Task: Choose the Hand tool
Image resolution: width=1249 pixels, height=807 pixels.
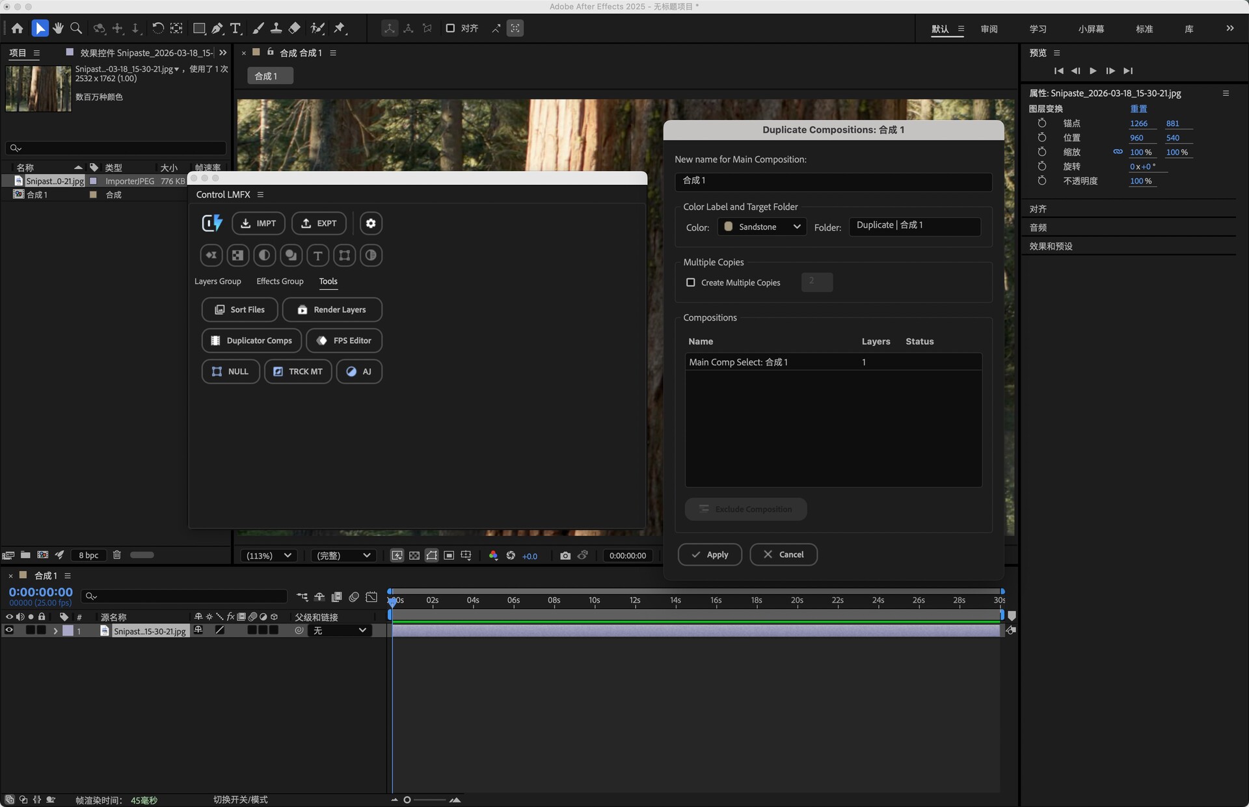Action: (x=59, y=29)
